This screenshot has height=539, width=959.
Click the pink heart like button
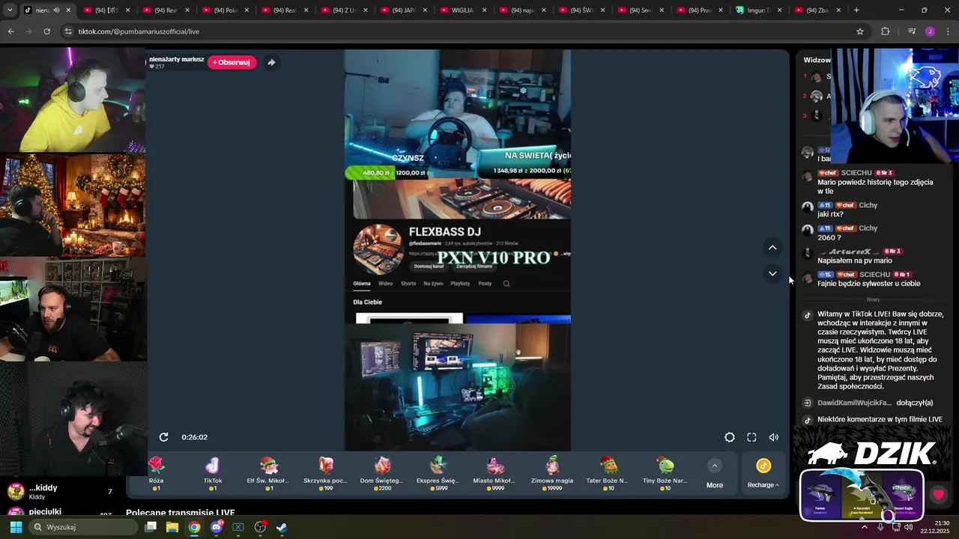939,495
